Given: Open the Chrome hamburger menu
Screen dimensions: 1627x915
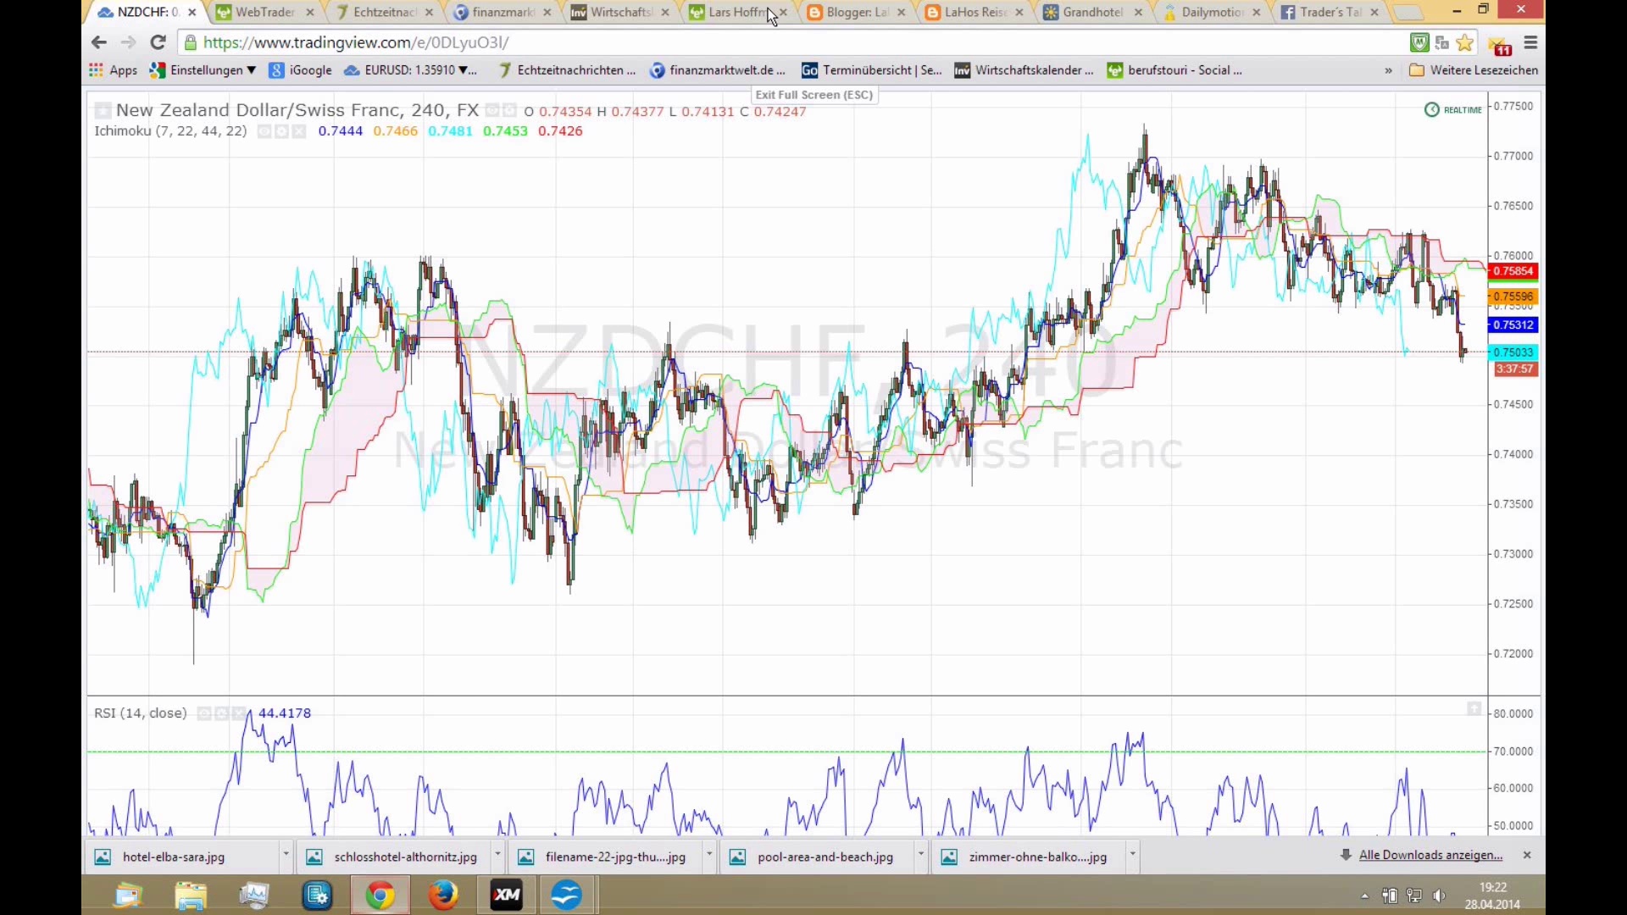Looking at the screenshot, I should (1530, 42).
